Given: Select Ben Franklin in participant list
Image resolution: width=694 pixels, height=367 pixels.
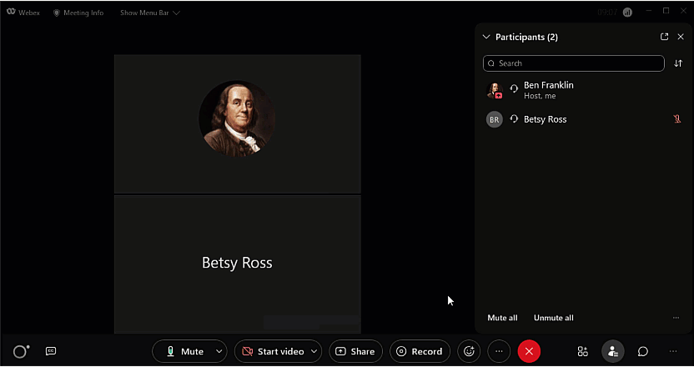Looking at the screenshot, I should [x=583, y=90].
